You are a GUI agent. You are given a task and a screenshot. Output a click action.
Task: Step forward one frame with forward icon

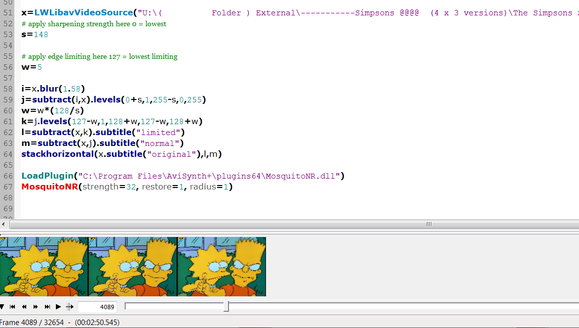(36, 307)
